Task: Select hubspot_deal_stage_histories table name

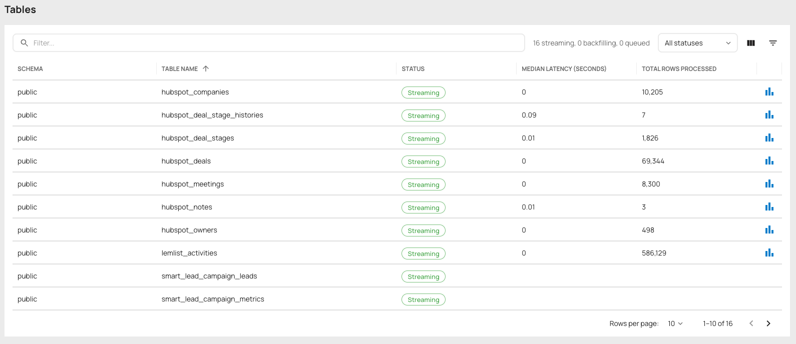Action: click(x=212, y=115)
